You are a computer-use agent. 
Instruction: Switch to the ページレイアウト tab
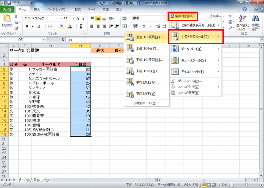[x=57, y=9]
